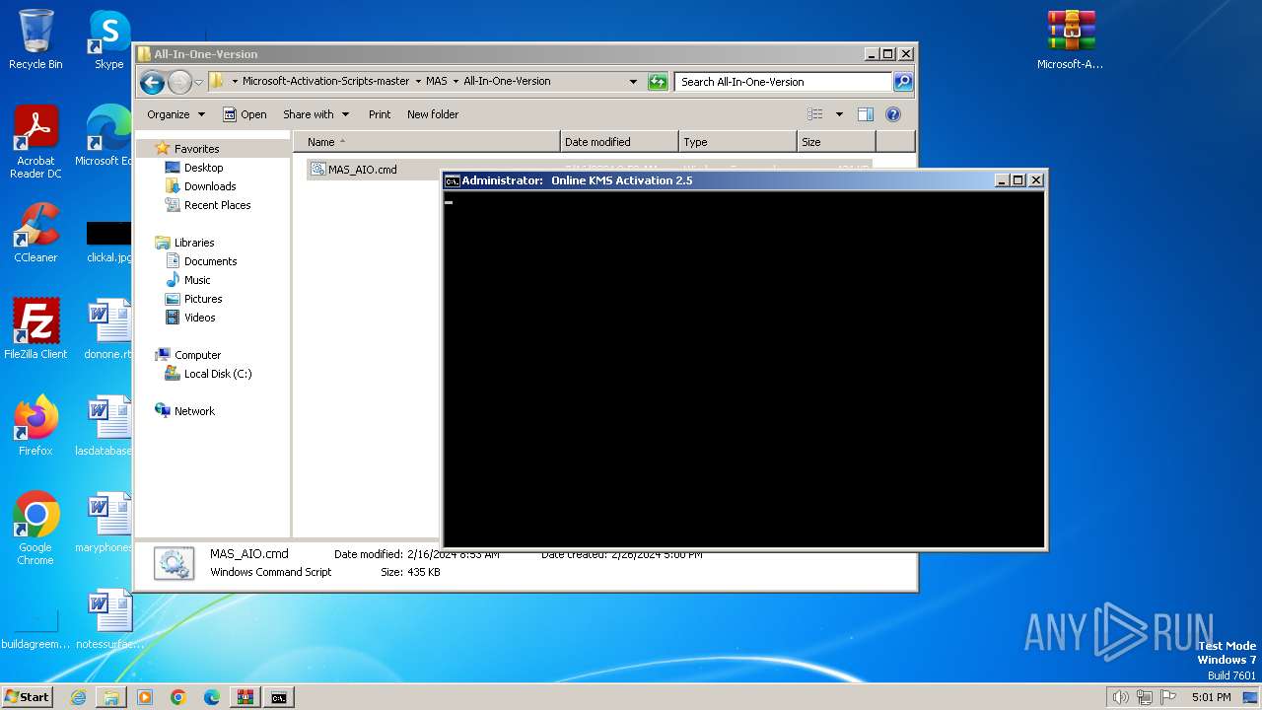
Task: Sort by the Name column header
Action: 426,142
